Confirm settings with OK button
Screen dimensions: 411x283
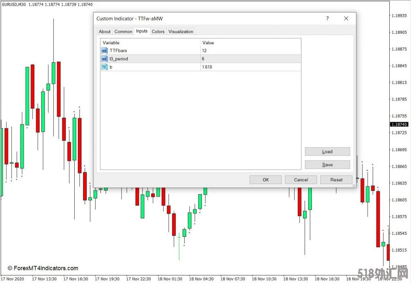(266, 180)
